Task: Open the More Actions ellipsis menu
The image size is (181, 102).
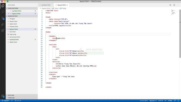Action: [x=178, y=5]
